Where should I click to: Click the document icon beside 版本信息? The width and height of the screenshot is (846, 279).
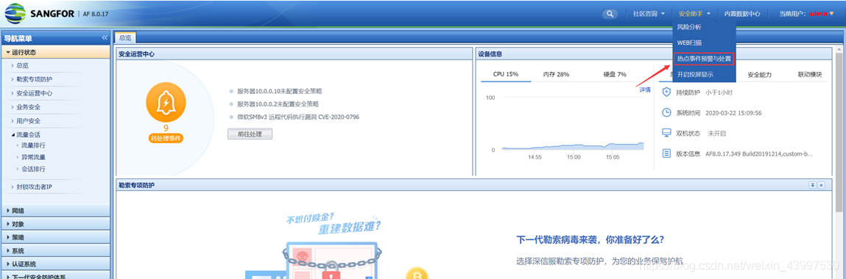click(x=666, y=153)
